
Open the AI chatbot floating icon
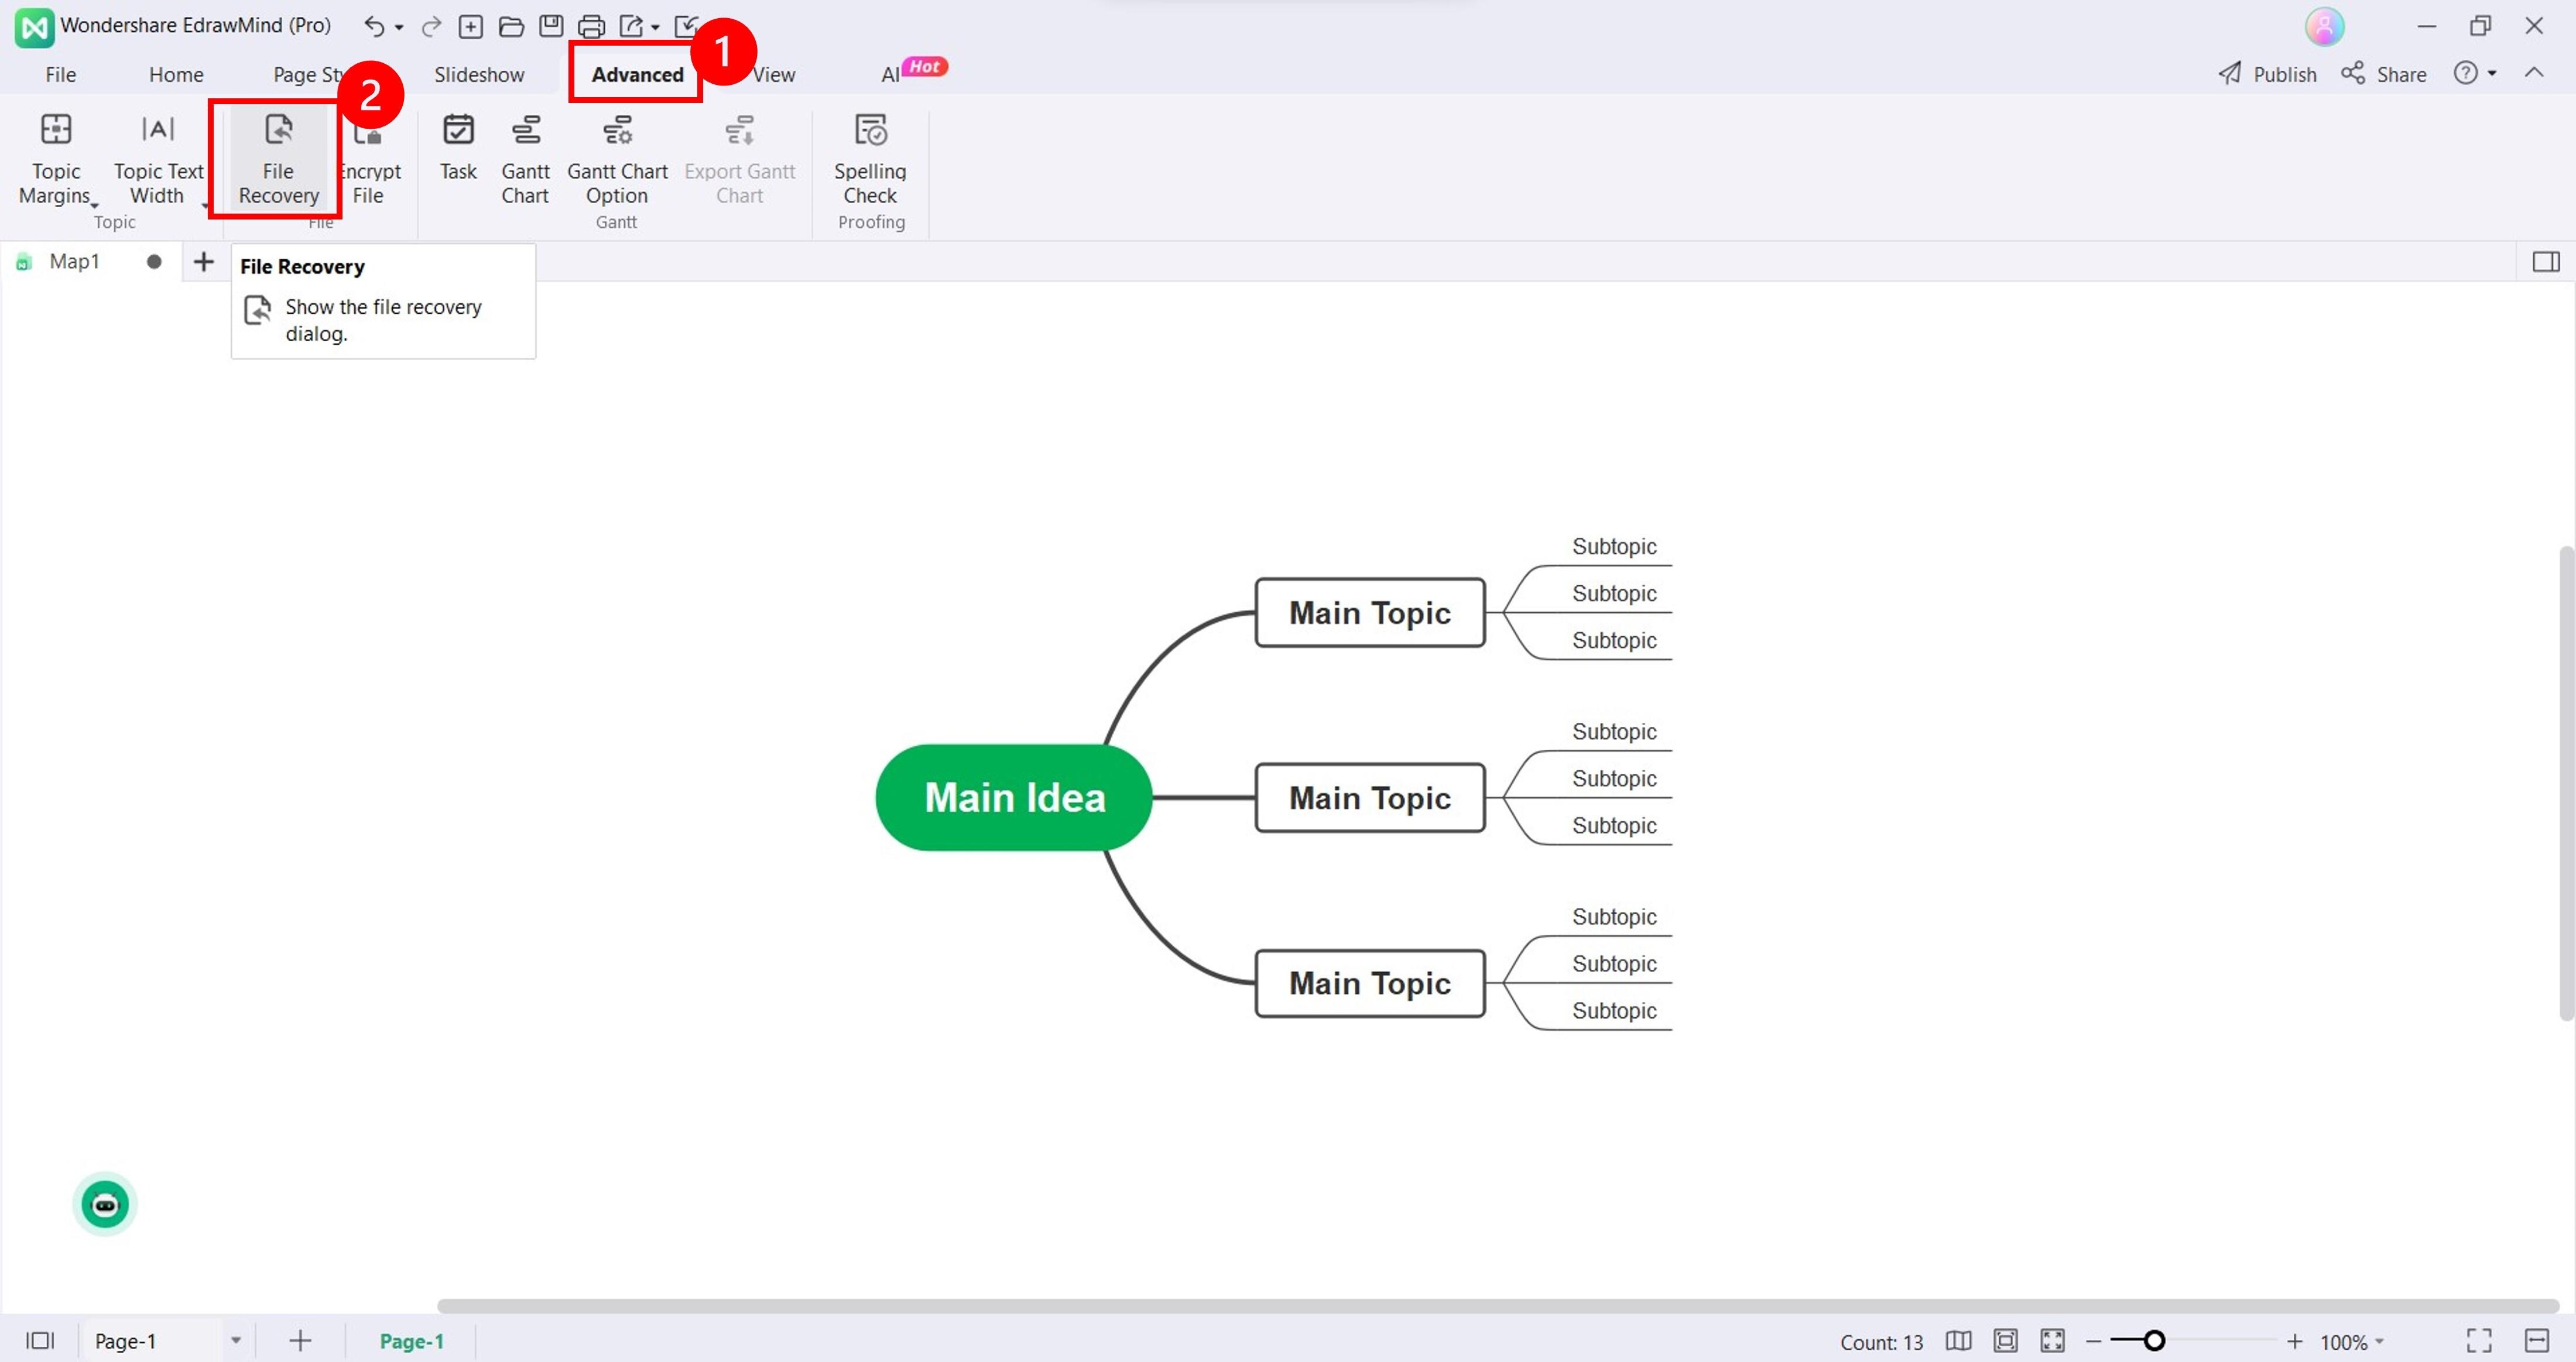(x=105, y=1204)
